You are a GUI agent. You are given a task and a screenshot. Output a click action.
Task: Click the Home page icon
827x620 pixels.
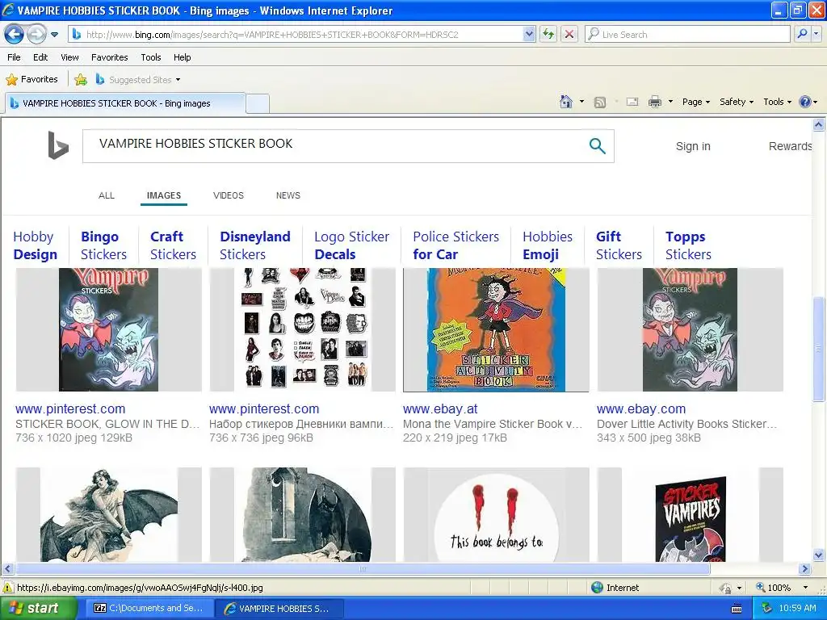(x=566, y=102)
